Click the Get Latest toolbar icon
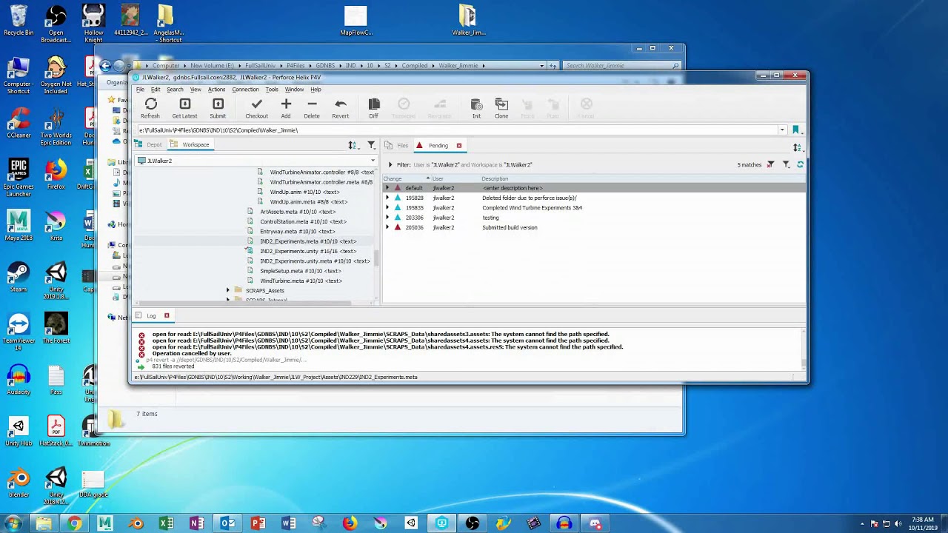This screenshot has height=533, width=948. click(184, 104)
